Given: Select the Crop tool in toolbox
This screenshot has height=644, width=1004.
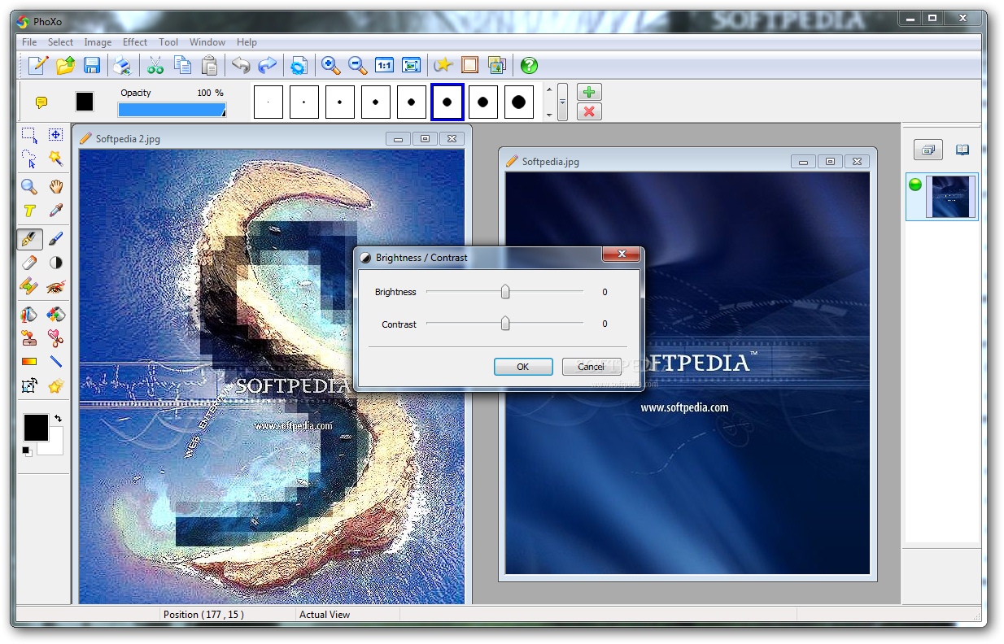Looking at the screenshot, I should point(29,385).
